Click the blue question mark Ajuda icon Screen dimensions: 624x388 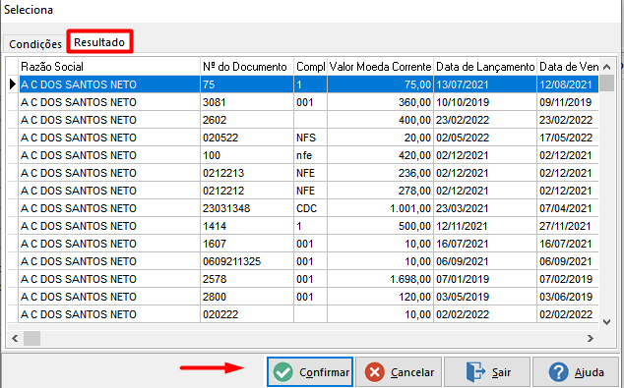point(558,372)
